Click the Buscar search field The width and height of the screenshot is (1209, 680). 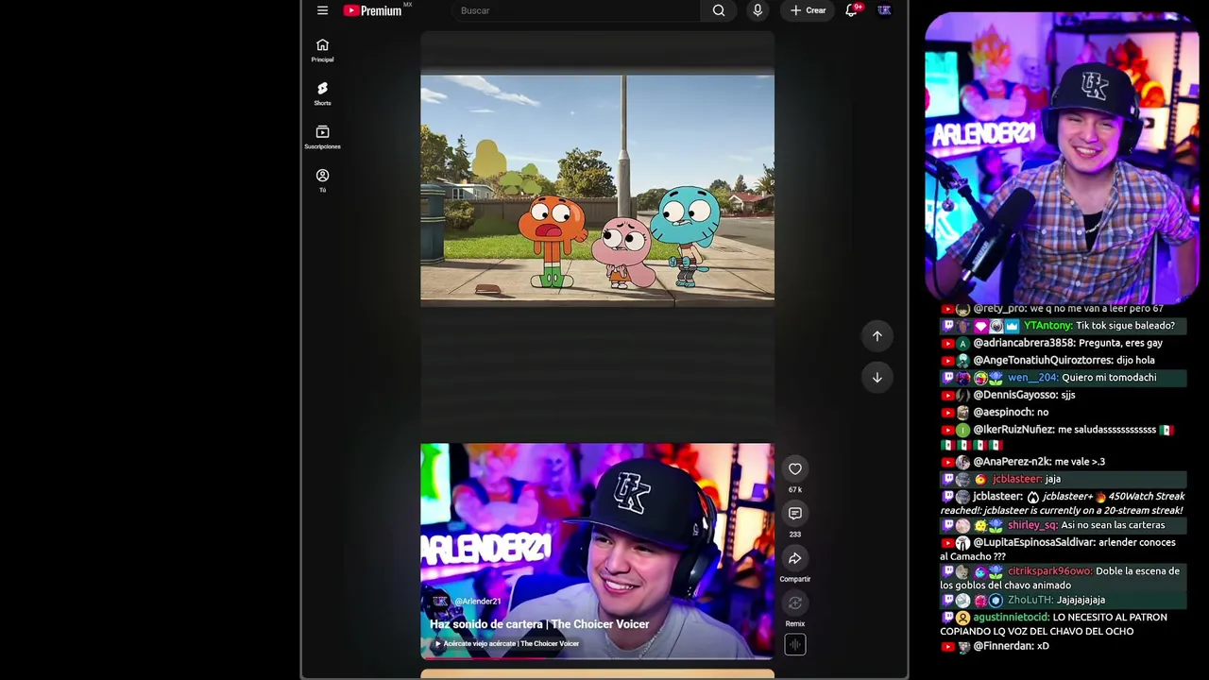tap(575, 10)
